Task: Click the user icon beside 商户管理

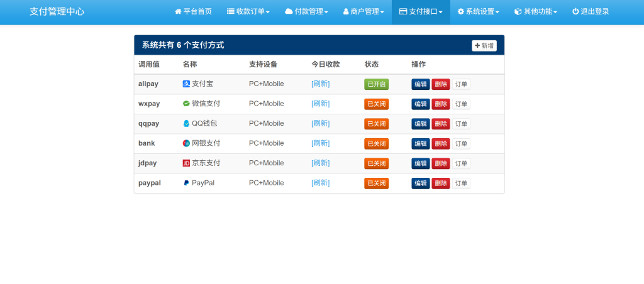Action: click(346, 11)
